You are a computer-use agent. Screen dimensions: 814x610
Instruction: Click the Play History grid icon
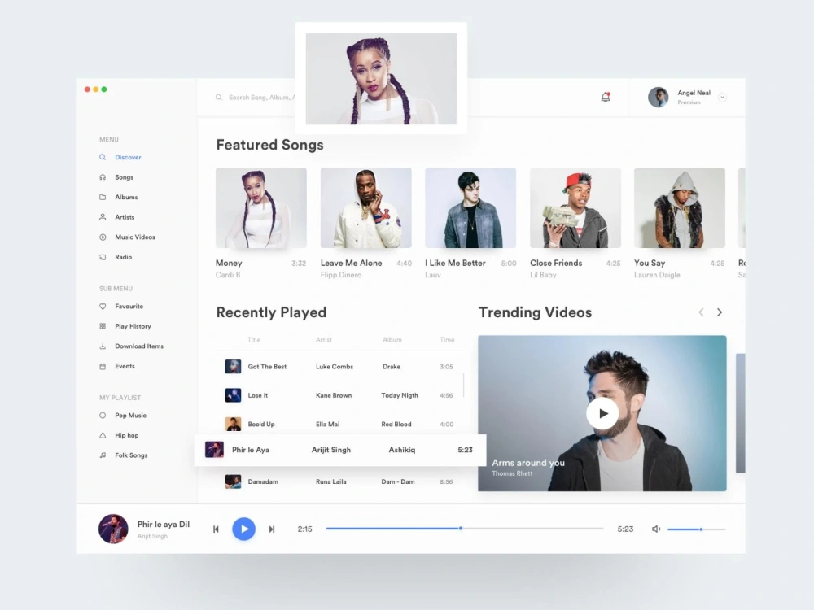[x=103, y=326]
